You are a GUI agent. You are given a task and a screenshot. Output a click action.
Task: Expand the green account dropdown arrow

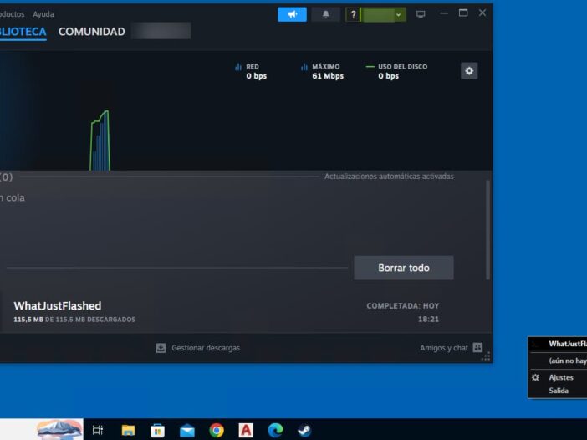coord(399,15)
